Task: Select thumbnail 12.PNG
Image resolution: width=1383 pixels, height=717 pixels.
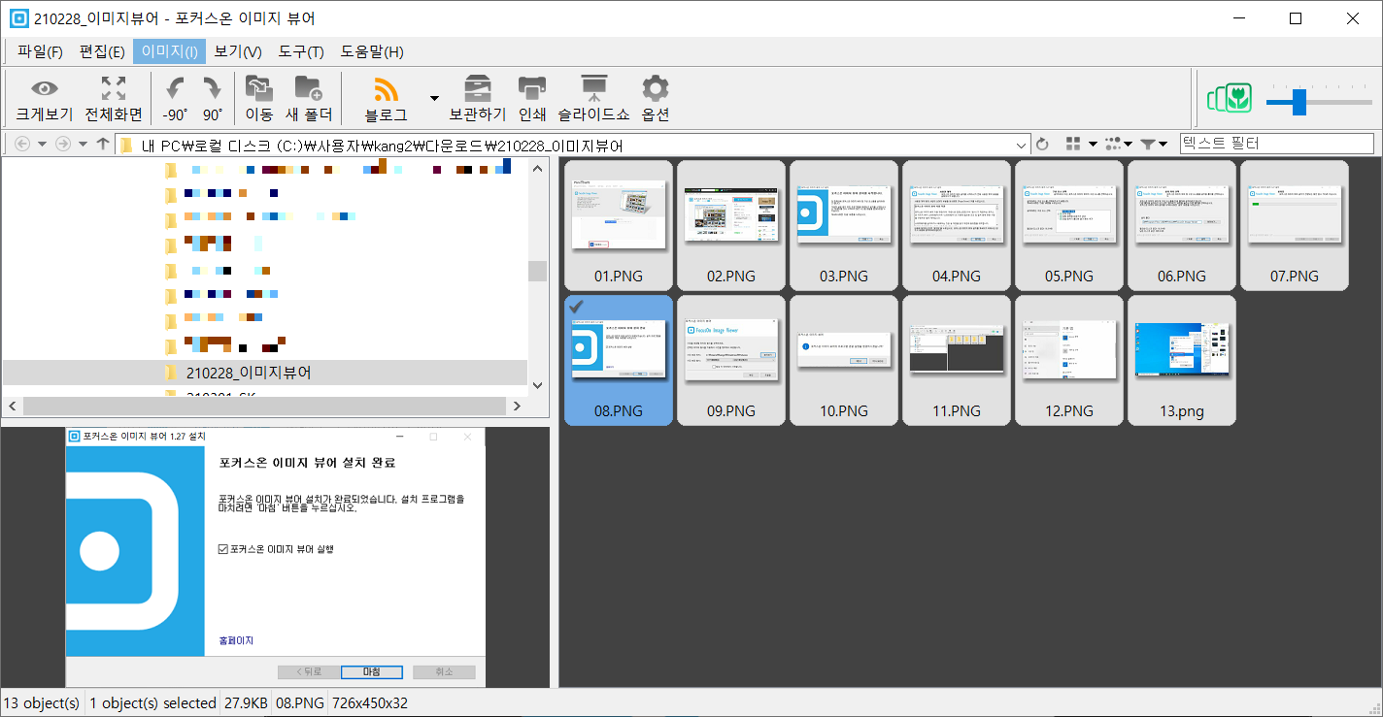Action: click(x=1069, y=360)
